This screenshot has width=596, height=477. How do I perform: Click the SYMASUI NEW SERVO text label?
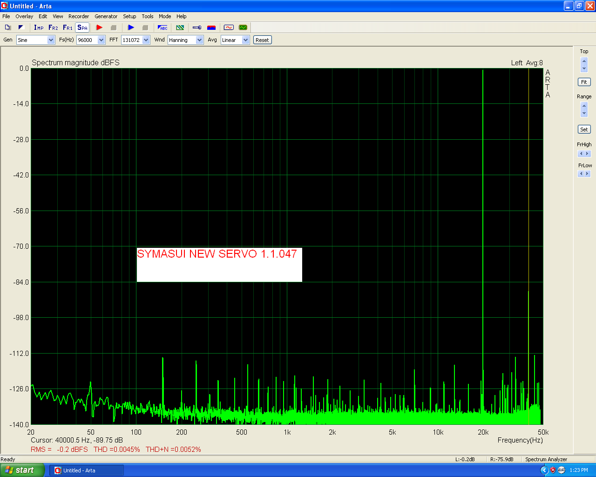click(217, 254)
